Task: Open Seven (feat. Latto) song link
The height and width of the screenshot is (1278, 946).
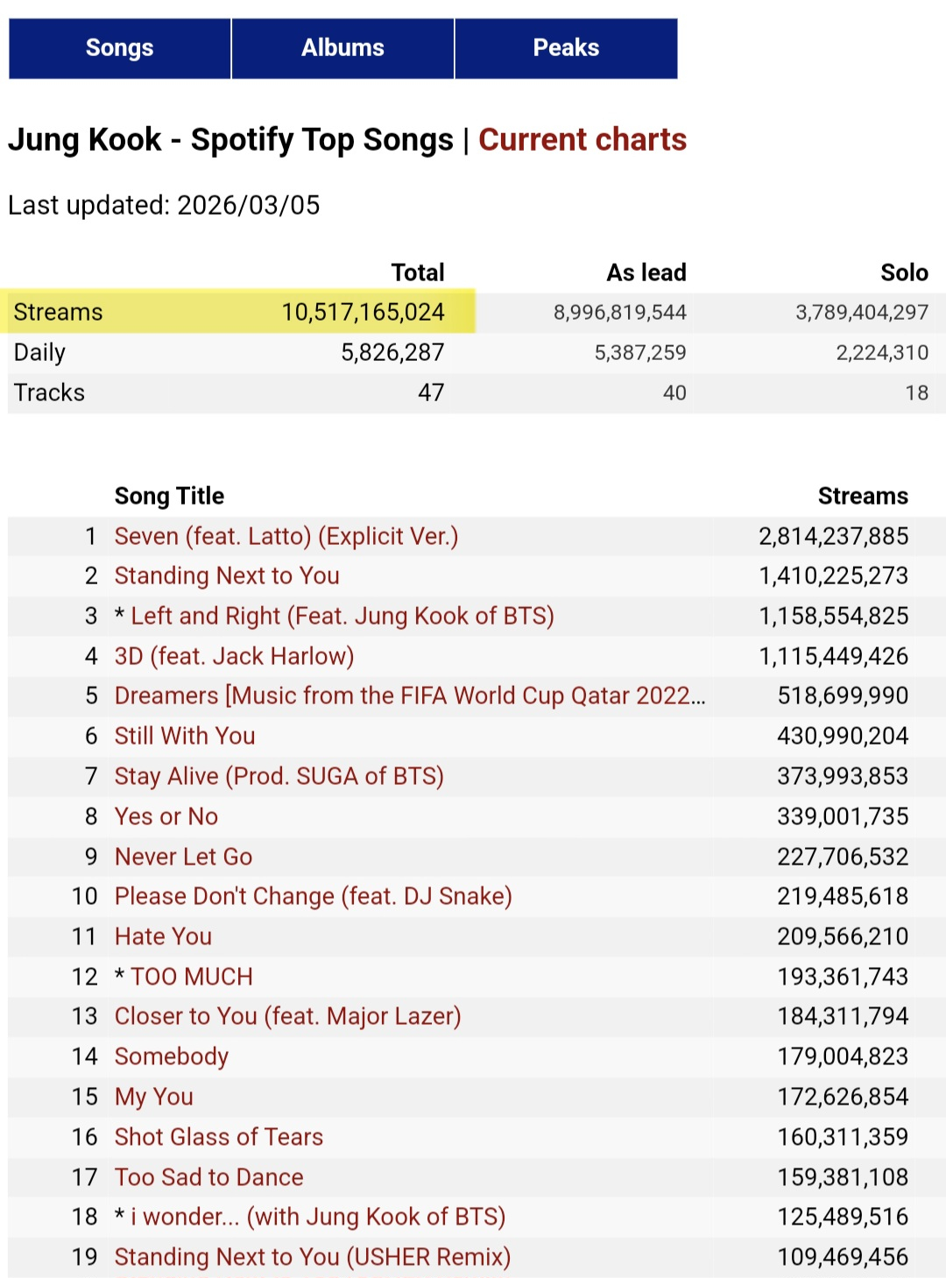Action: (286, 536)
